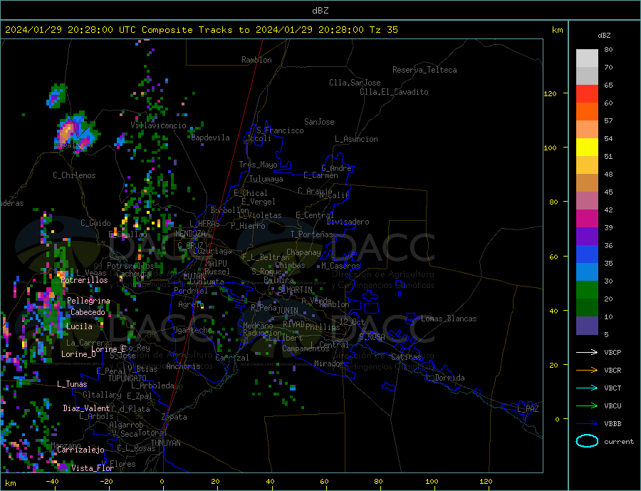Pick the light blue 35-30 dBZ swatch

587,272
